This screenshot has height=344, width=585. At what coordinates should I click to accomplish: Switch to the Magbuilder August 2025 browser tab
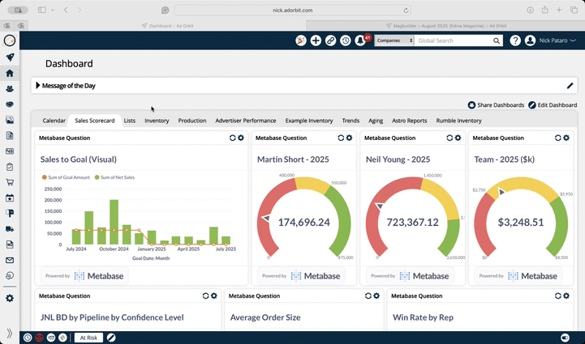(x=445, y=26)
